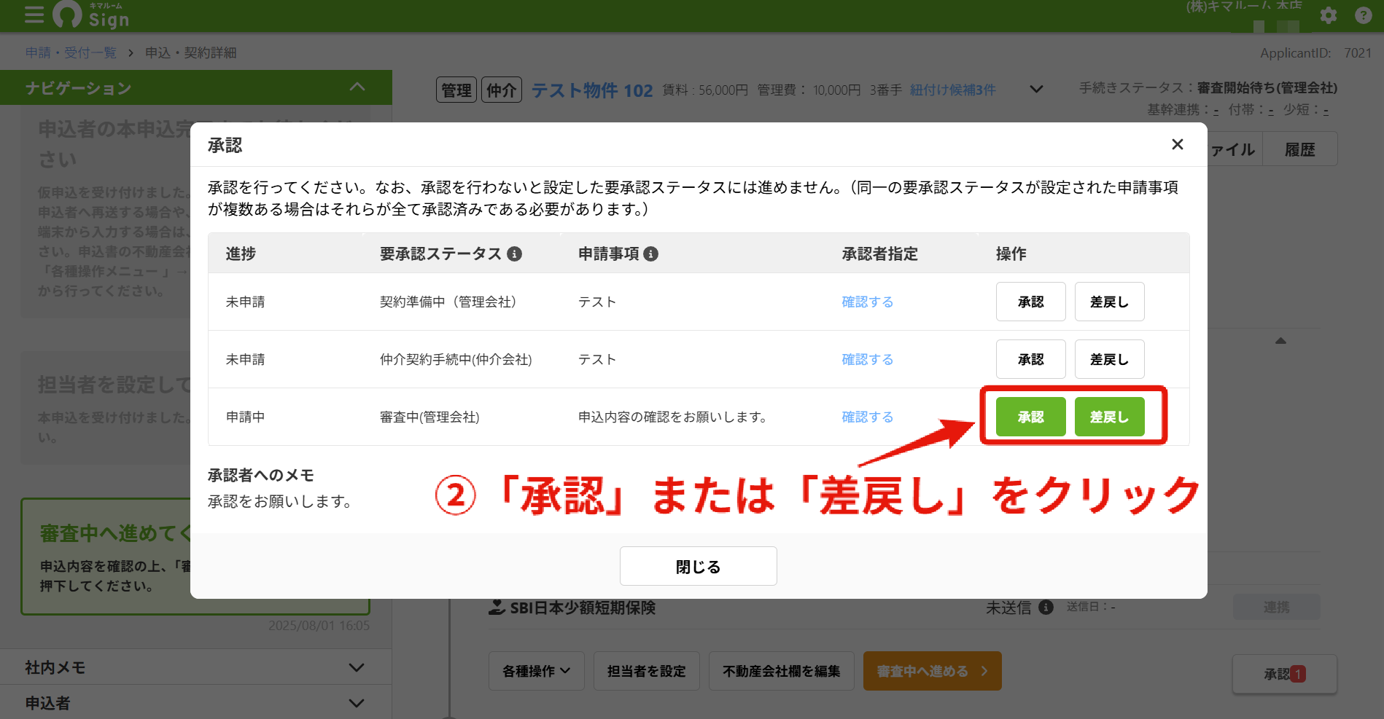Screen dimensions: 1384x719
Task: Click 確認する for 契約準備中 row
Action: [867, 302]
